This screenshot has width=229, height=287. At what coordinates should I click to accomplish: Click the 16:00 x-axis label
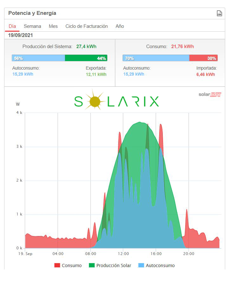(x=156, y=254)
